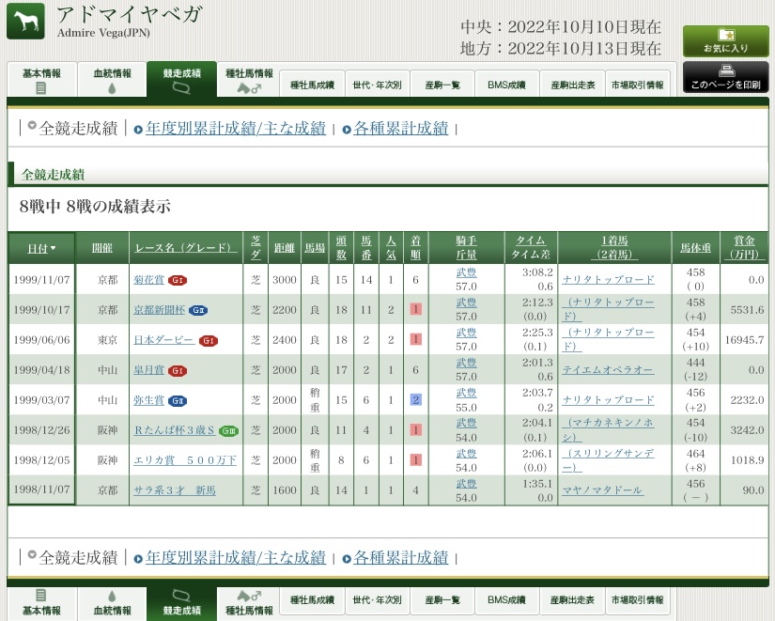Click the GII badge beside 京都新聞杯
Viewport: 775px width, 621px height.
tap(198, 309)
